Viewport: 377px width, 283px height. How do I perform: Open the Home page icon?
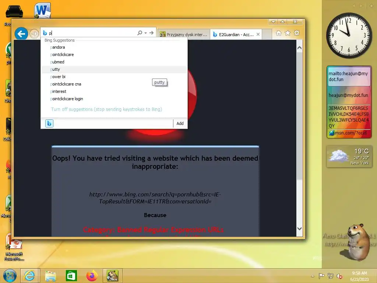tap(278, 33)
